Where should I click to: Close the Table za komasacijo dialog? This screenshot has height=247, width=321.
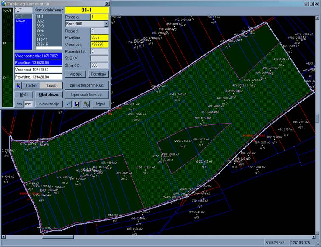(x=106, y=3)
